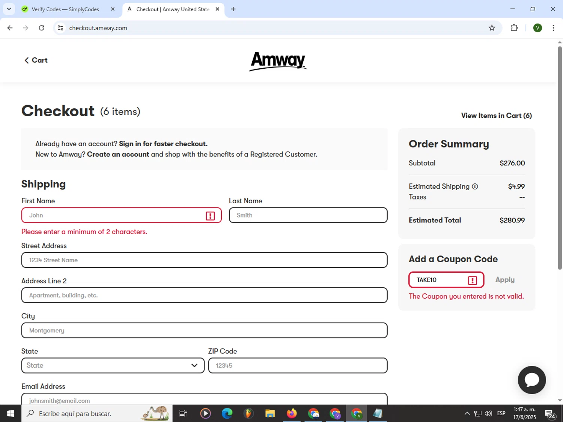Focus the ZIP Code field
The image size is (563, 422).
(298, 365)
